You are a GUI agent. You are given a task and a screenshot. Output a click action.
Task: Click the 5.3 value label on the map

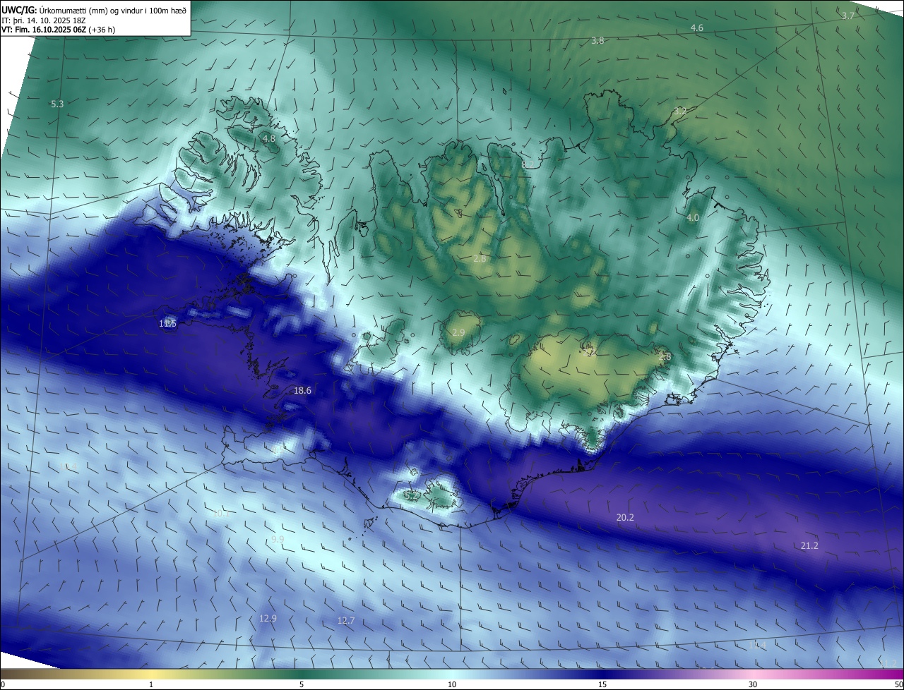click(57, 104)
